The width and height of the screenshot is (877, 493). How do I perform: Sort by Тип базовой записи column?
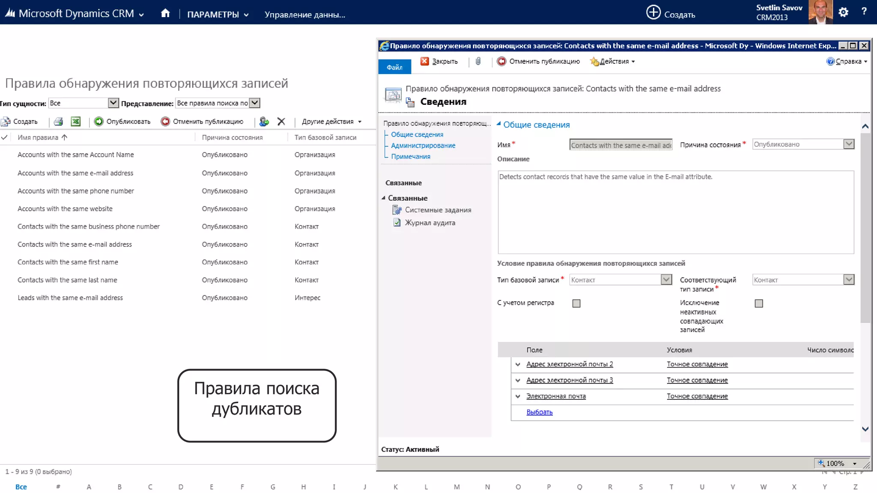[325, 137]
